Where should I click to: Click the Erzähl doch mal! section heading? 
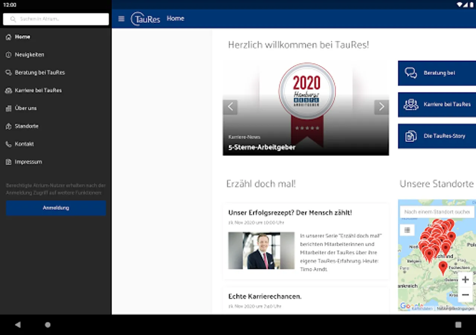tap(261, 184)
